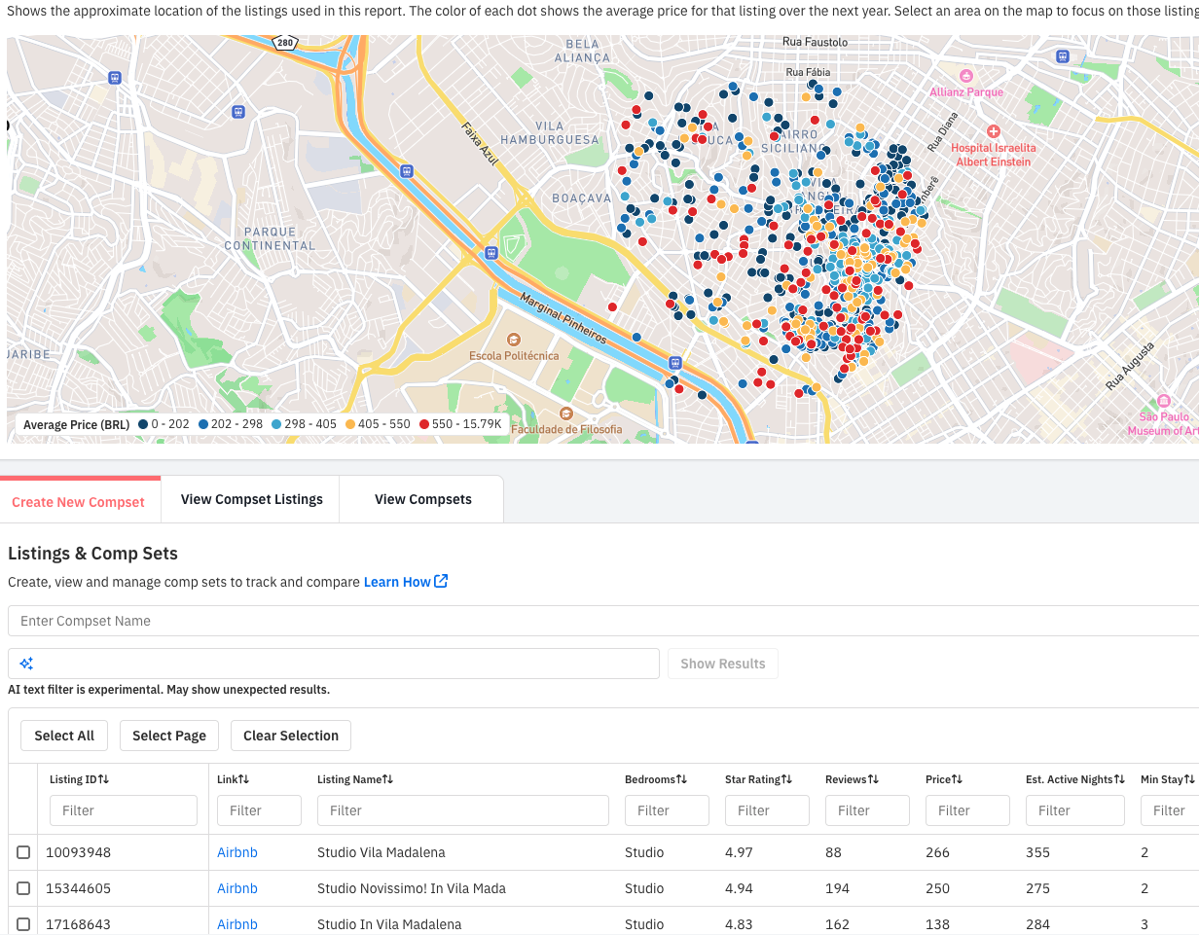Open the View Compsets tab
This screenshot has height=935, width=1199.
click(422, 499)
